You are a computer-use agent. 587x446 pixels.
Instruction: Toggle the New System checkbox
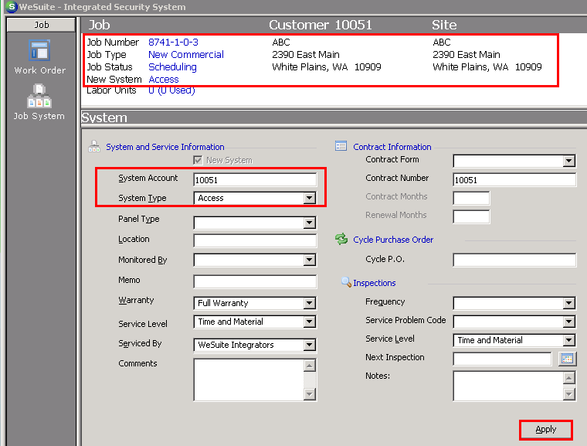click(x=198, y=160)
